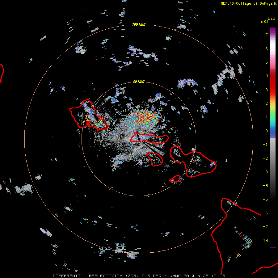
Task: Click the -6 dB colorbar tick label
Action: [265, 213]
